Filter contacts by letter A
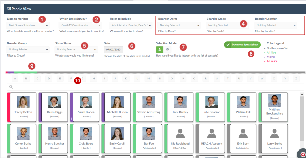306x158 pixels. point(15,79)
